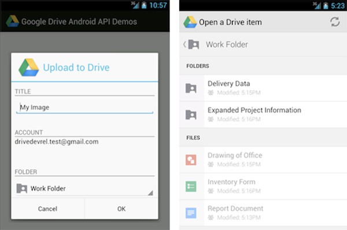This screenshot has height=230, width=347.
Task: Go back using the chevron beside Work Folder
Action: pos(184,44)
